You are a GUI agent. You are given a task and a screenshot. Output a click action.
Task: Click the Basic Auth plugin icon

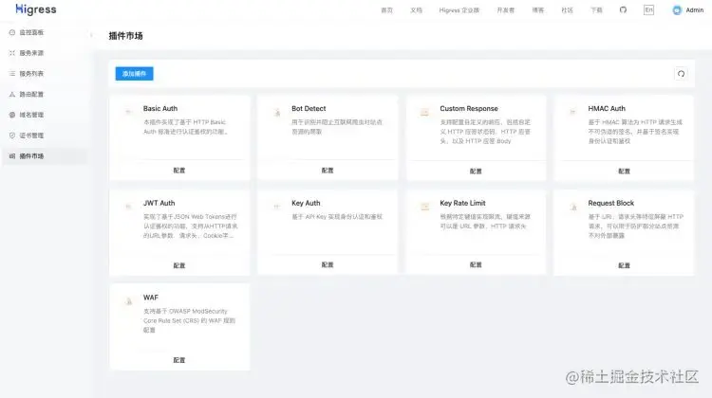(129, 112)
